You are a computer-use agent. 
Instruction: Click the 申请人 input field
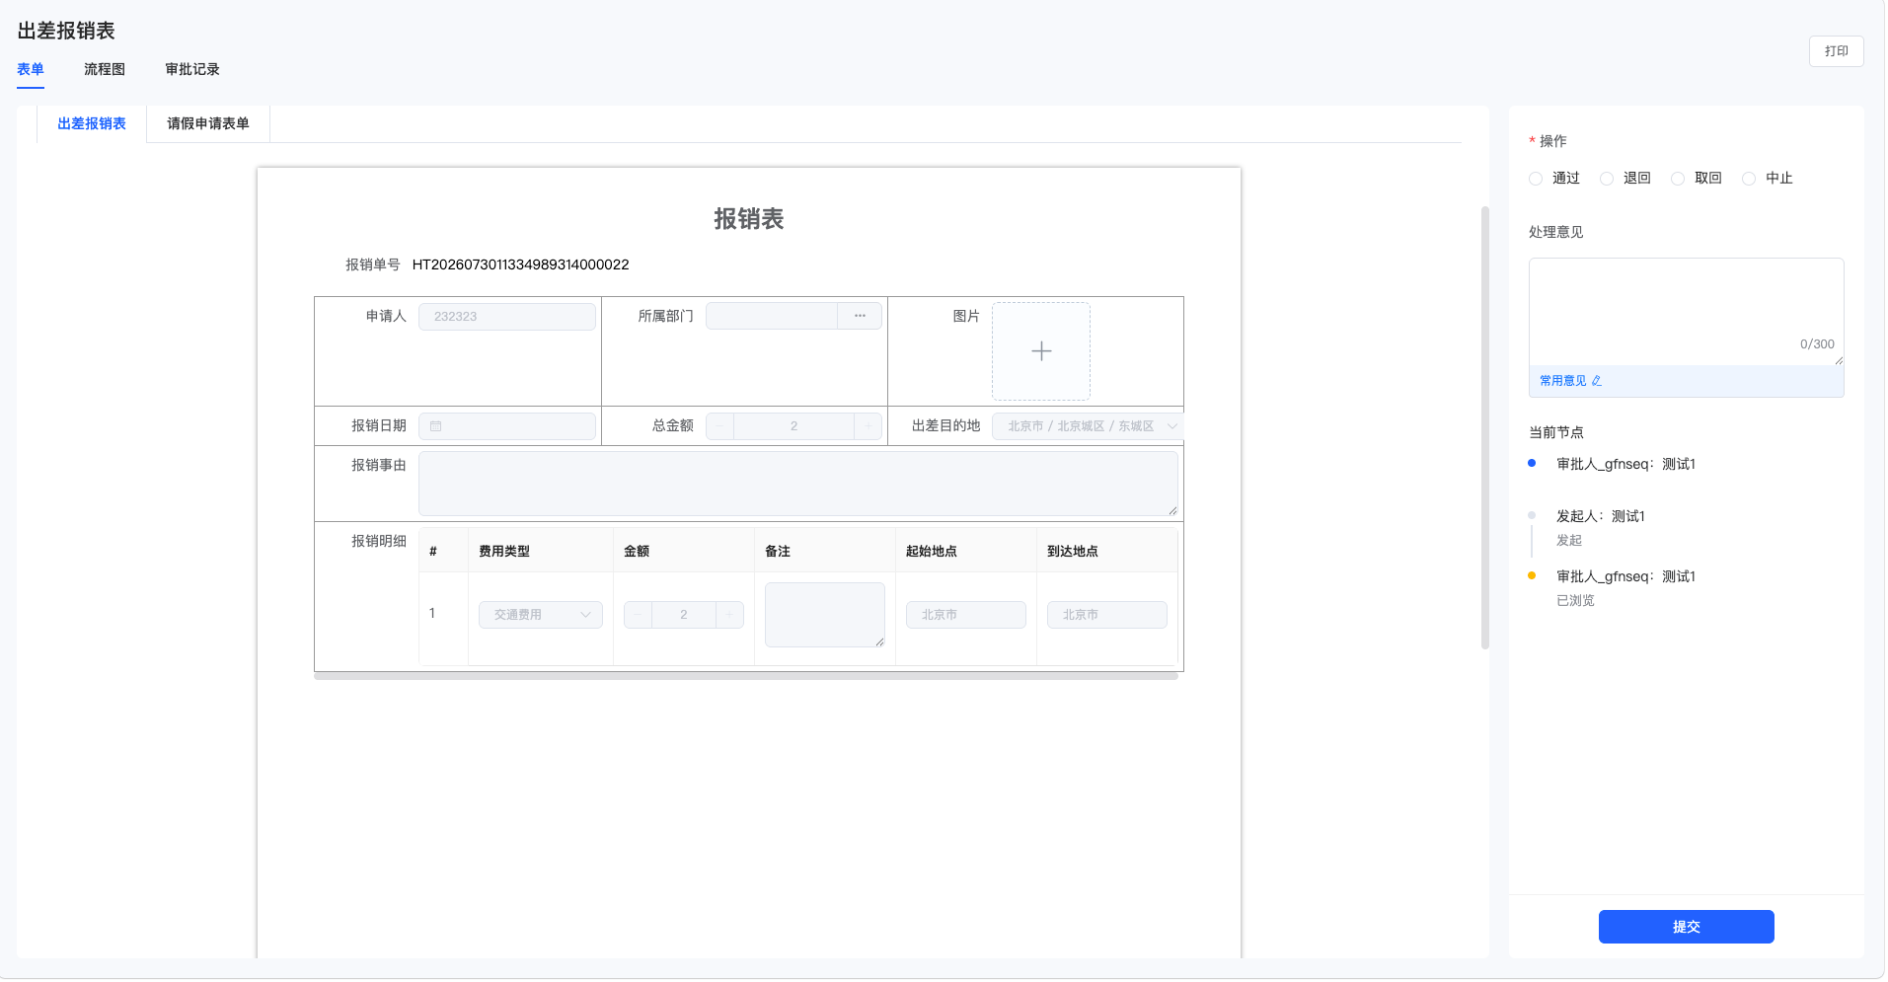[507, 316]
